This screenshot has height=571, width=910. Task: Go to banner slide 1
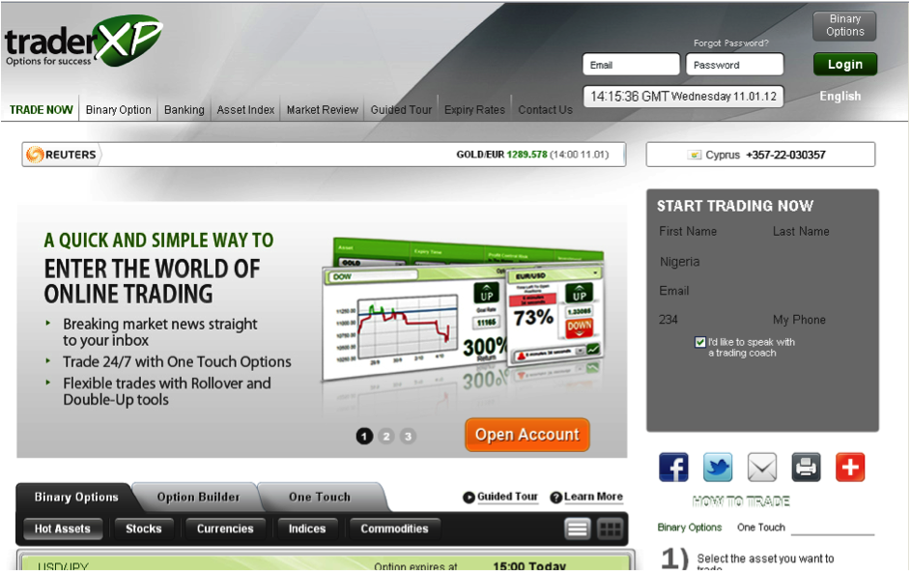[364, 436]
